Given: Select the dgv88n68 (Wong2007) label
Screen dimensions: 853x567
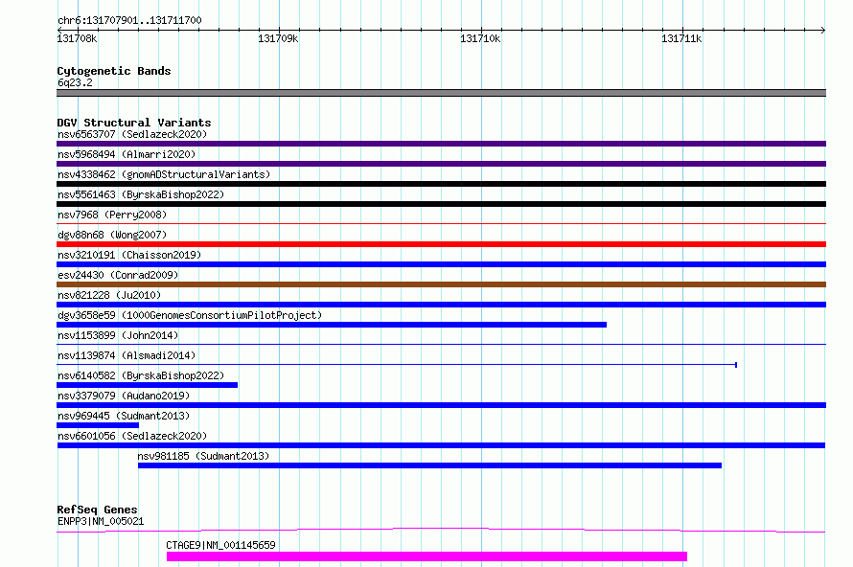Looking at the screenshot, I should coord(112,235).
